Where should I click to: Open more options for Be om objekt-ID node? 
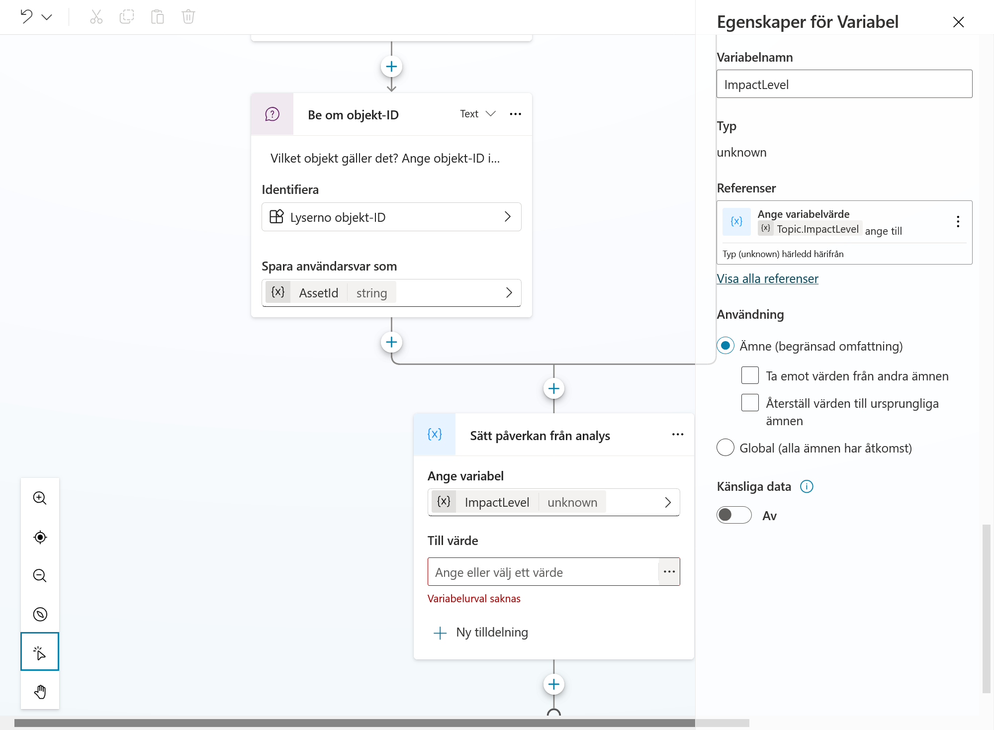click(x=516, y=114)
